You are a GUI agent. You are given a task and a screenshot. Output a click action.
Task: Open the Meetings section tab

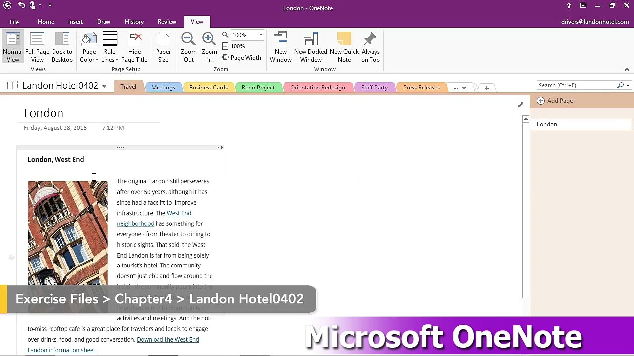(x=163, y=88)
